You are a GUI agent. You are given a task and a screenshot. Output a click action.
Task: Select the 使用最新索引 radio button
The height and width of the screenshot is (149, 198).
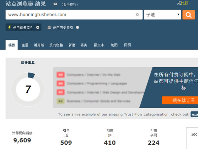(38, 28)
